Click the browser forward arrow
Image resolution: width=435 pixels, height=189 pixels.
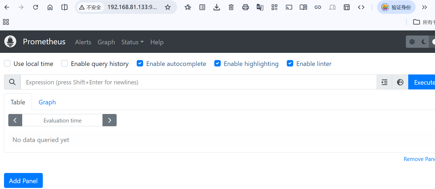(21, 7)
